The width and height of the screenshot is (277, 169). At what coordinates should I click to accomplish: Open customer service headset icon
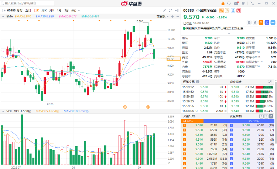click(x=229, y=3)
